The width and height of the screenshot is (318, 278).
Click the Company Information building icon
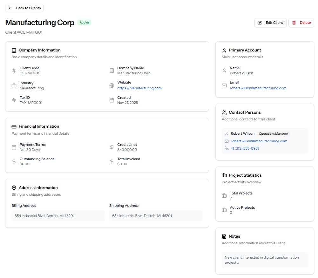tap(13, 50)
